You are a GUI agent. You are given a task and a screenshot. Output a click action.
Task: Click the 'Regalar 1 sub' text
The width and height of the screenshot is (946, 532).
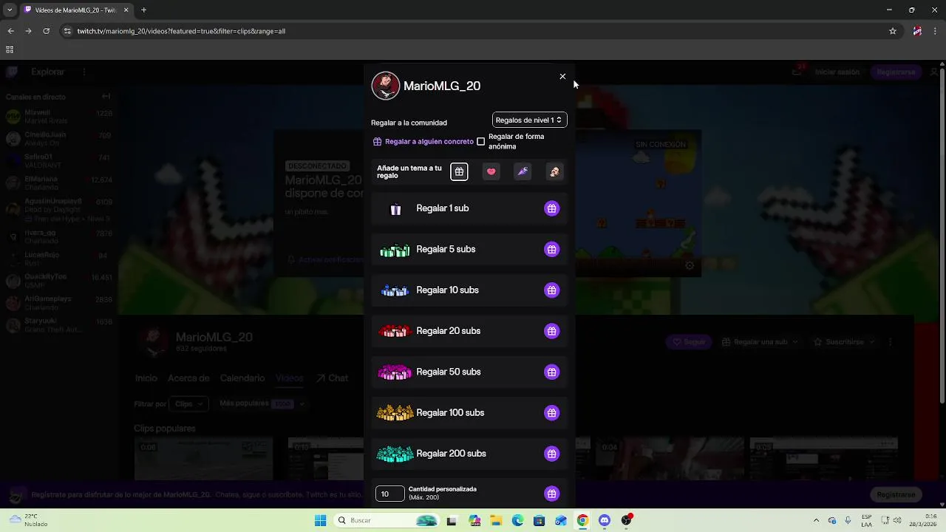[443, 208]
